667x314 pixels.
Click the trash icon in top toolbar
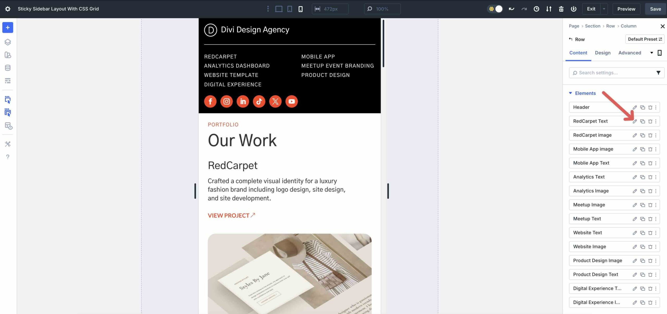(561, 9)
